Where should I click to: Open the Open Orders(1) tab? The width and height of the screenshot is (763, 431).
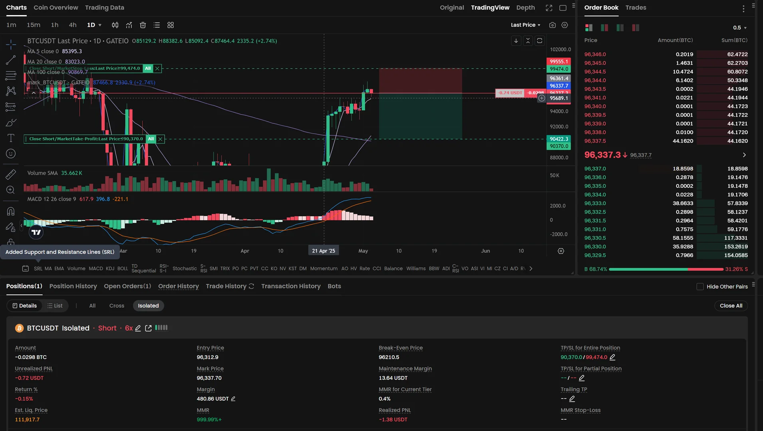pyautogui.click(x=127, y=287)
